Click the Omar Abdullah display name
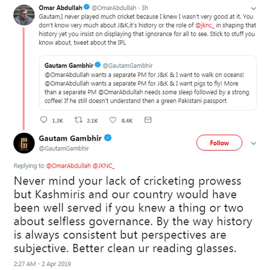This screenshot has height=270, width=267. tap(60, 8)
